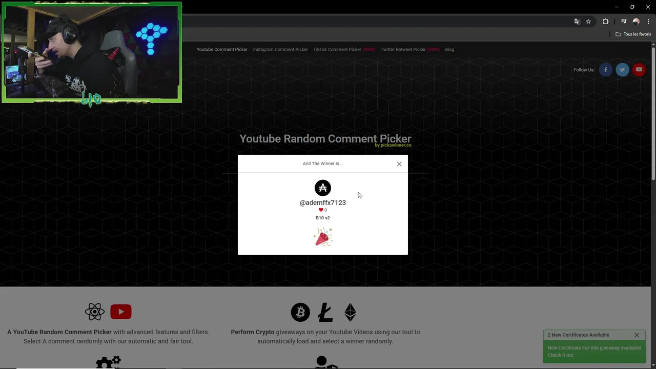656x369 pixels.
Task: Open the browser extensions puzzle icon
Action: click(x=606, y=22)
